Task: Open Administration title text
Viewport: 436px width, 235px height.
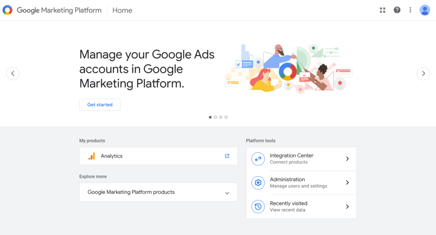Action: 287,179
